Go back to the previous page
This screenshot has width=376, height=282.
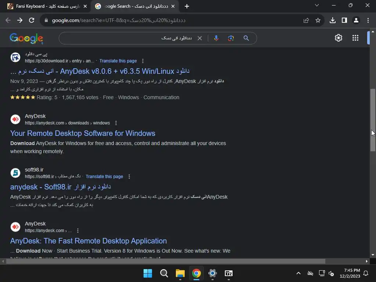[8, 21]
